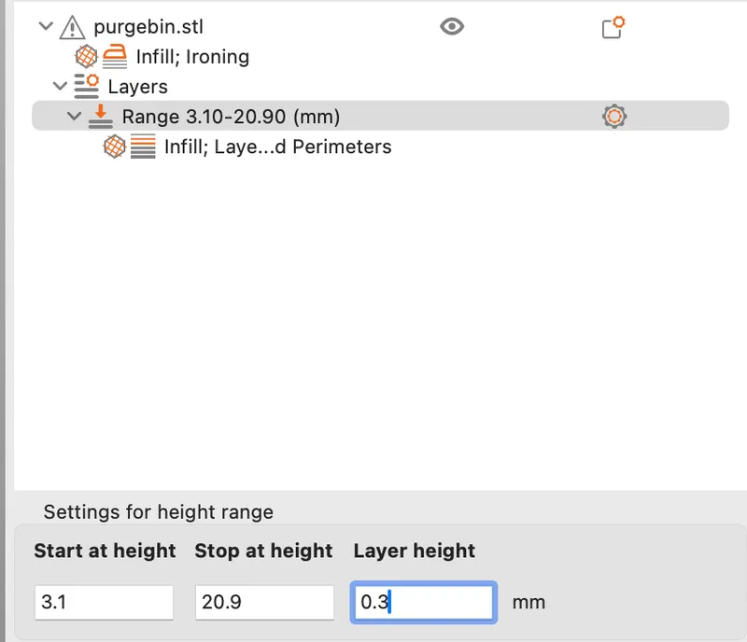Select the purgebin.stl object entry

(x=148, y=27)
